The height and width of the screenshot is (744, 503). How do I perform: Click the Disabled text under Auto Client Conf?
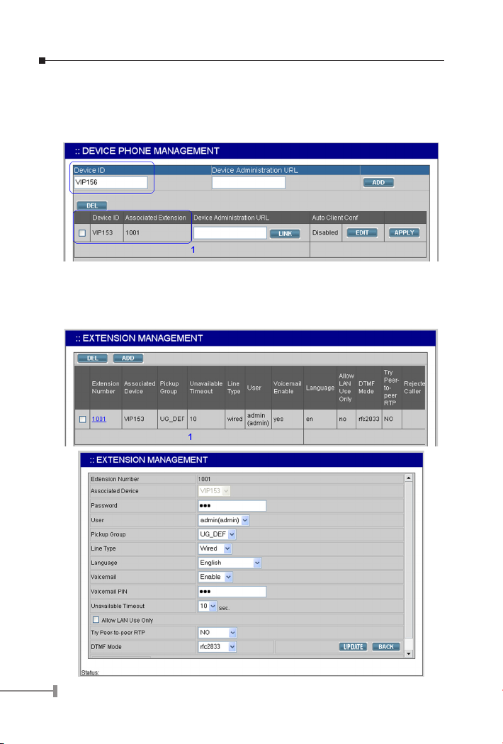pyautogui.click(x=325, y=233)
